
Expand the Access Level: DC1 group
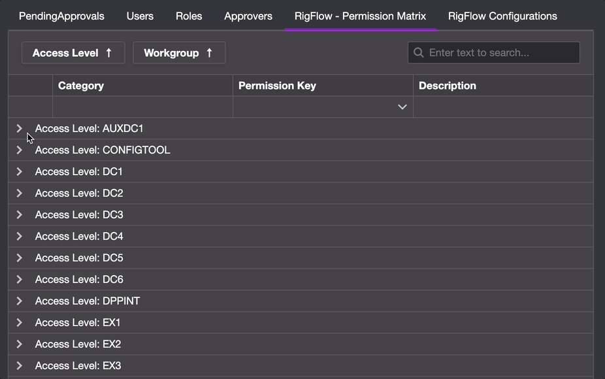[x=19, y=171]
